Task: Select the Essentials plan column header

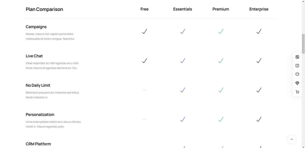Action: (183, 9)
